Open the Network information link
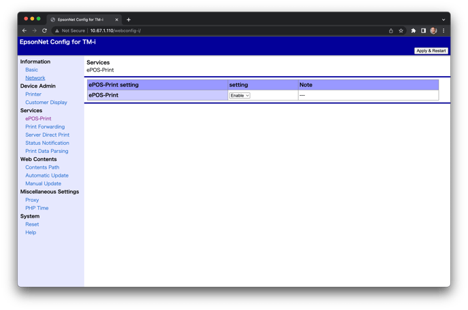The height and width of the screenshot is (310, 468). (x=35, y=78)
